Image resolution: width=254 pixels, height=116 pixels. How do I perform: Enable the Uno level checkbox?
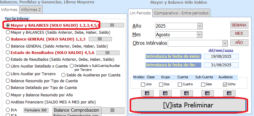[143, 84]
